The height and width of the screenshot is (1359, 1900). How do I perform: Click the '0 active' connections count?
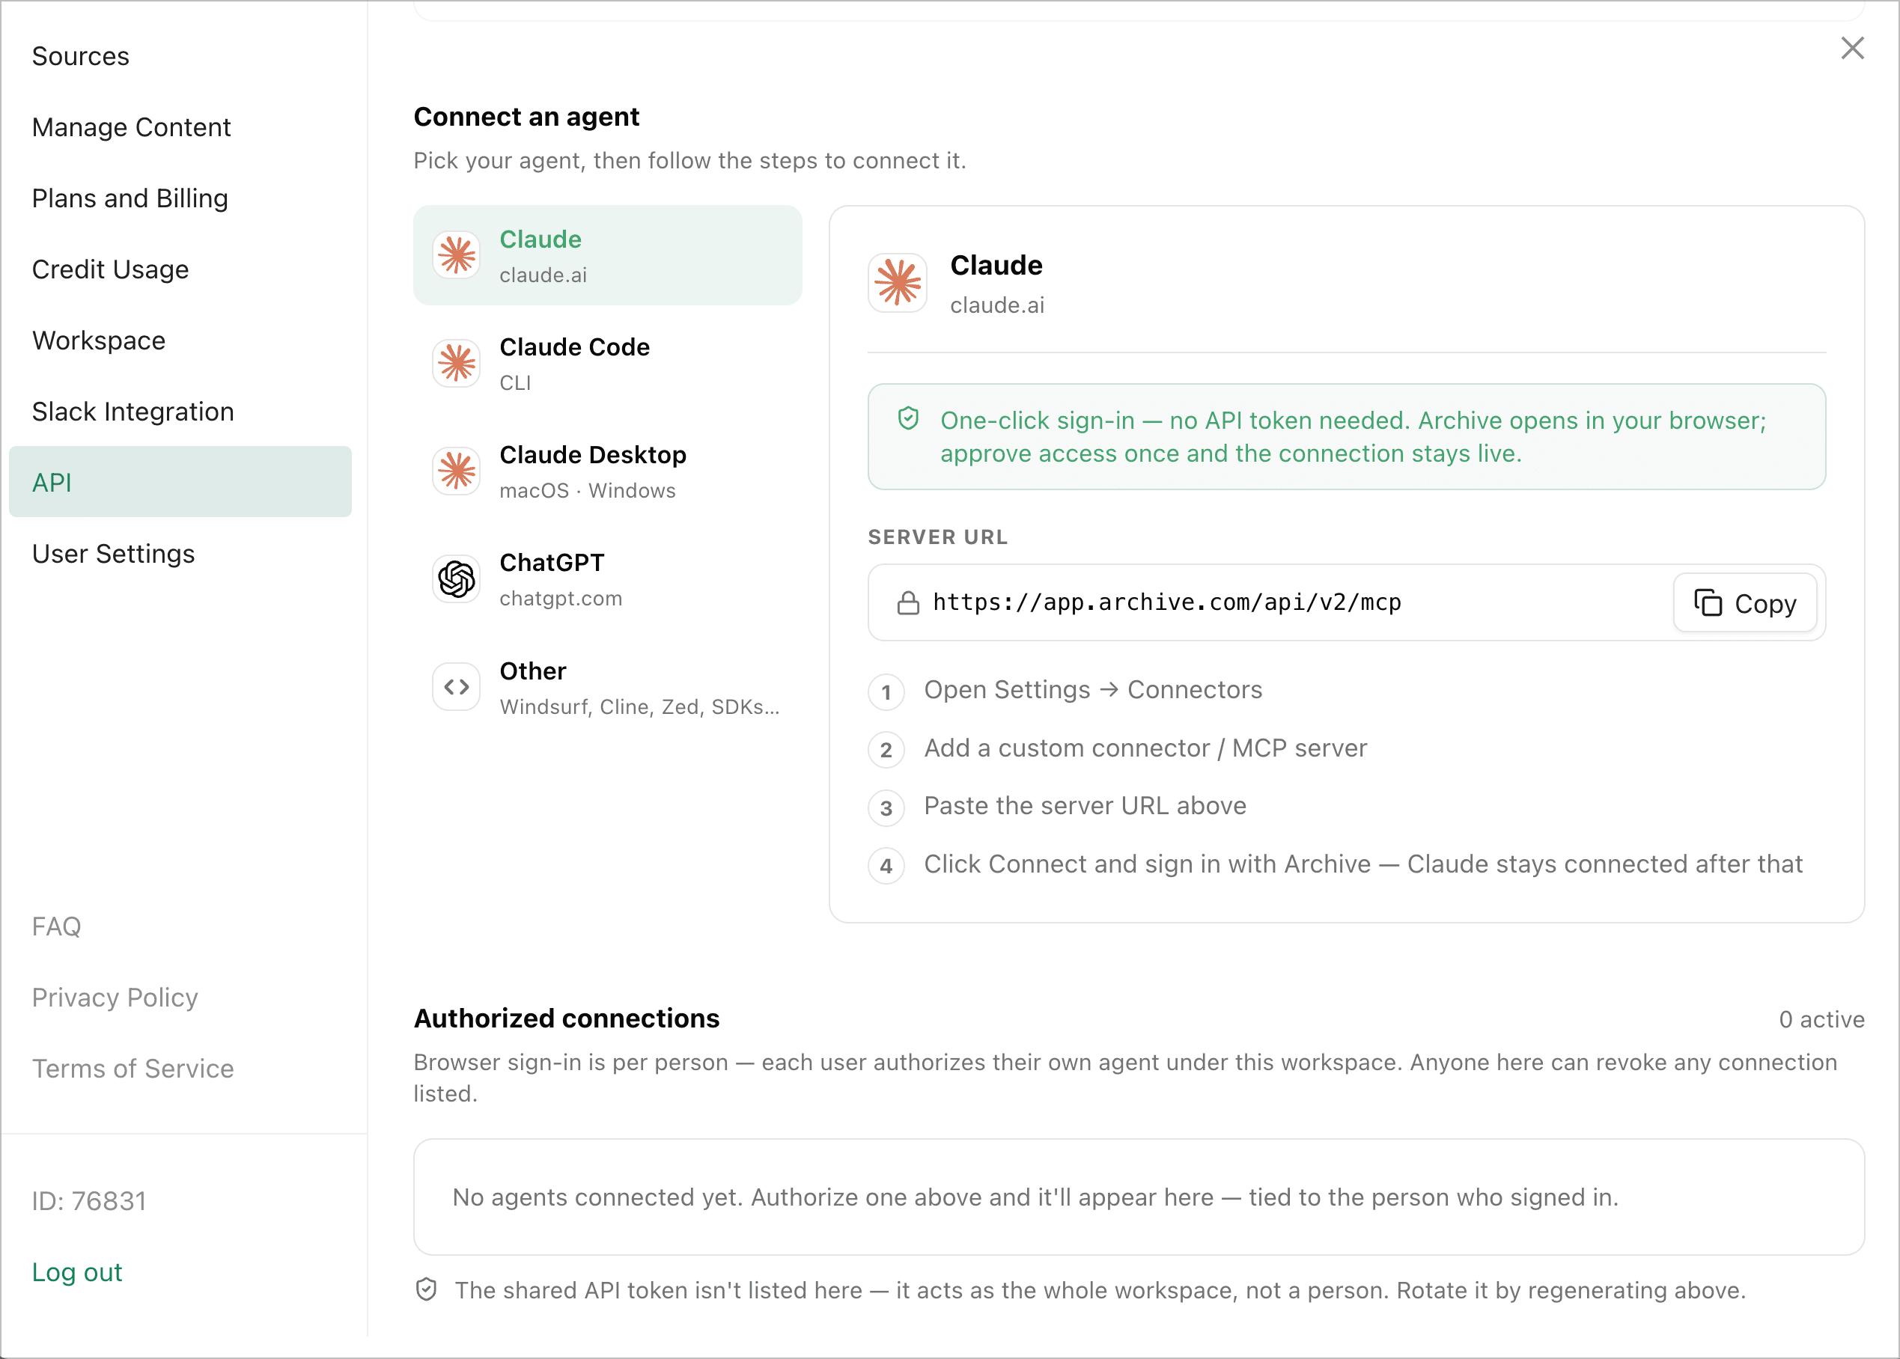point(1821,1019)
